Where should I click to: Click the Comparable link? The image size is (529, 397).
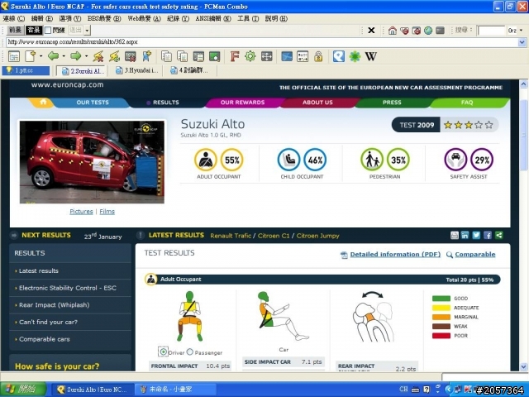pyautogui.click(x=475, y=254)
